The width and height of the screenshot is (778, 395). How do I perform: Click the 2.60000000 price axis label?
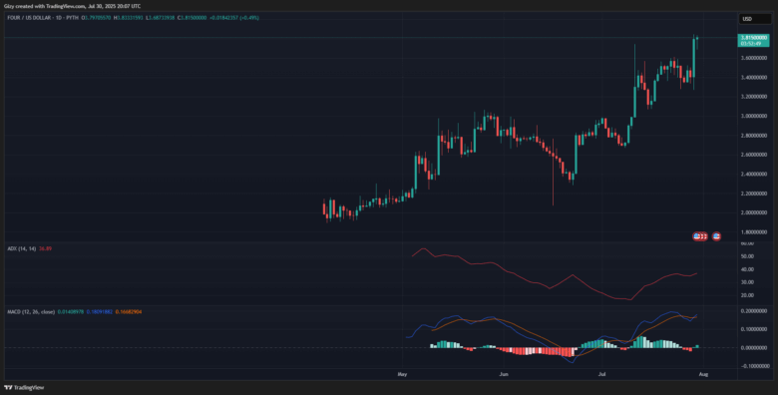754,155
